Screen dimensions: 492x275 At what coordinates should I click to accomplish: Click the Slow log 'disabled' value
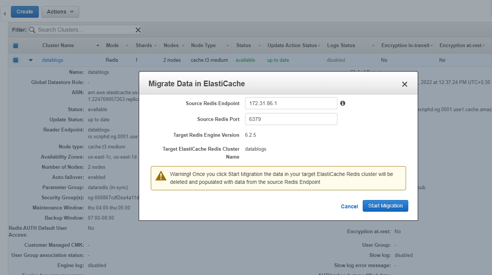(404, 255)
